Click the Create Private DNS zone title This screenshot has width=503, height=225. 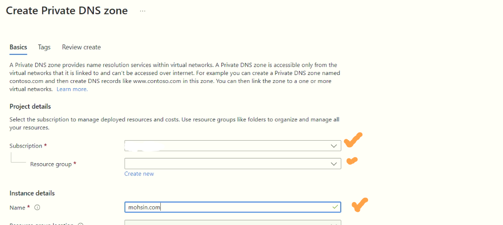tap(67, 11)
